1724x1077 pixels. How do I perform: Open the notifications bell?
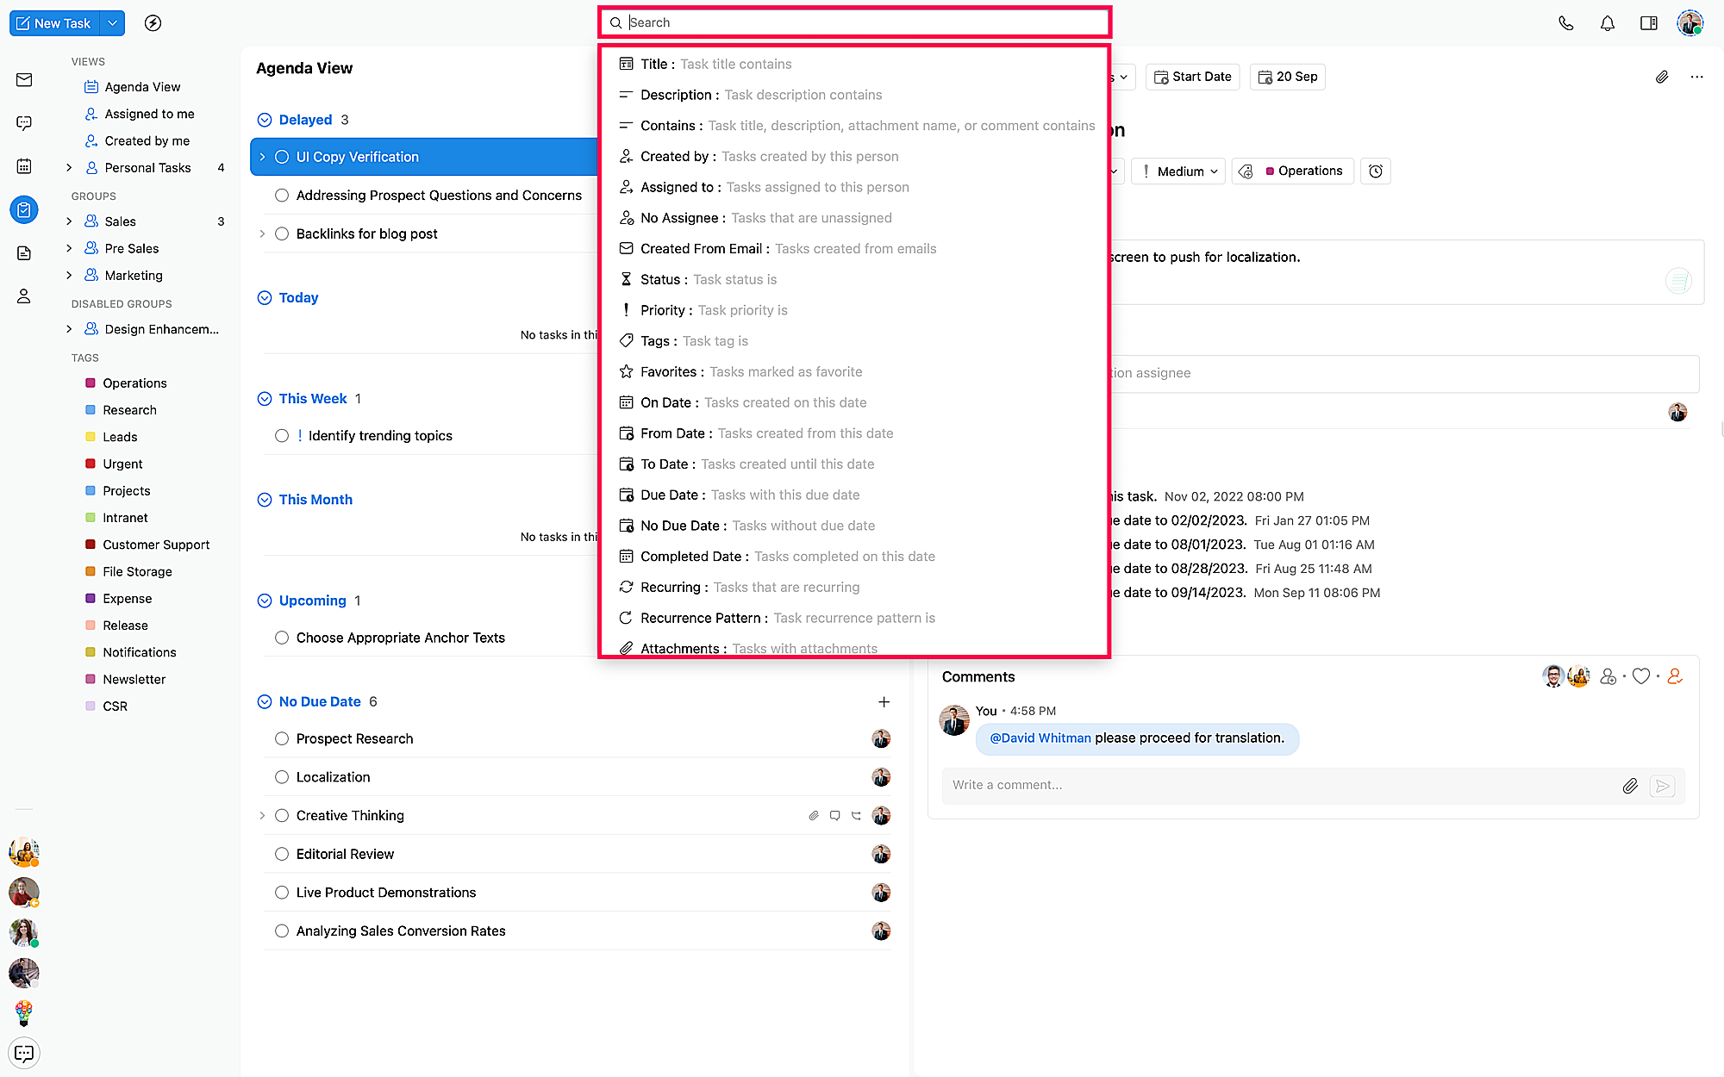[1607, 23]
